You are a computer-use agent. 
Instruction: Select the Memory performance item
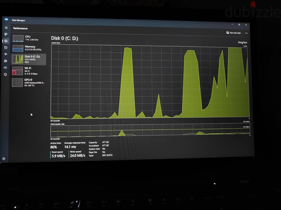click(x=29, y=48)
